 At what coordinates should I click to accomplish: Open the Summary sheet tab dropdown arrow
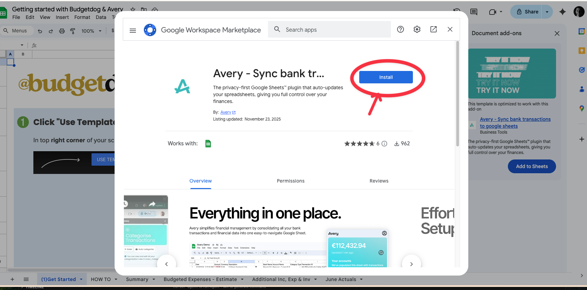coord(154,279)
